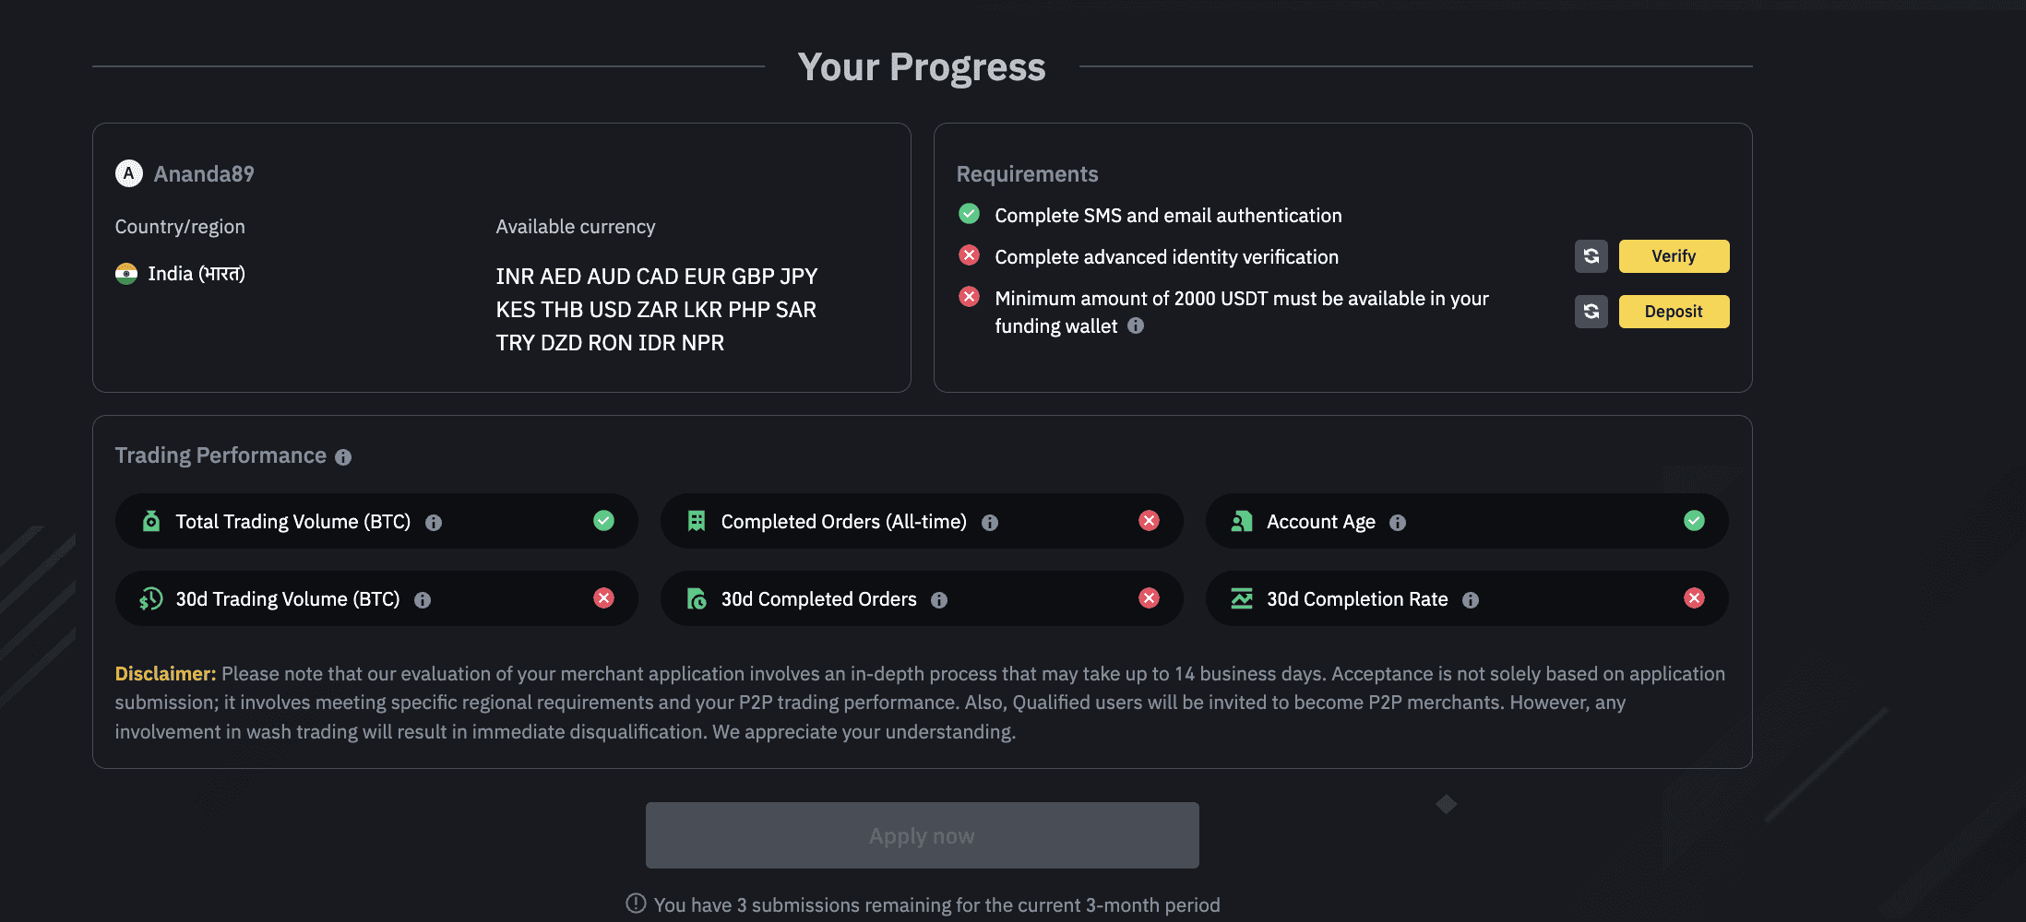
Task: Click red cross beside identity verification requirement
Action: (969, 255)
